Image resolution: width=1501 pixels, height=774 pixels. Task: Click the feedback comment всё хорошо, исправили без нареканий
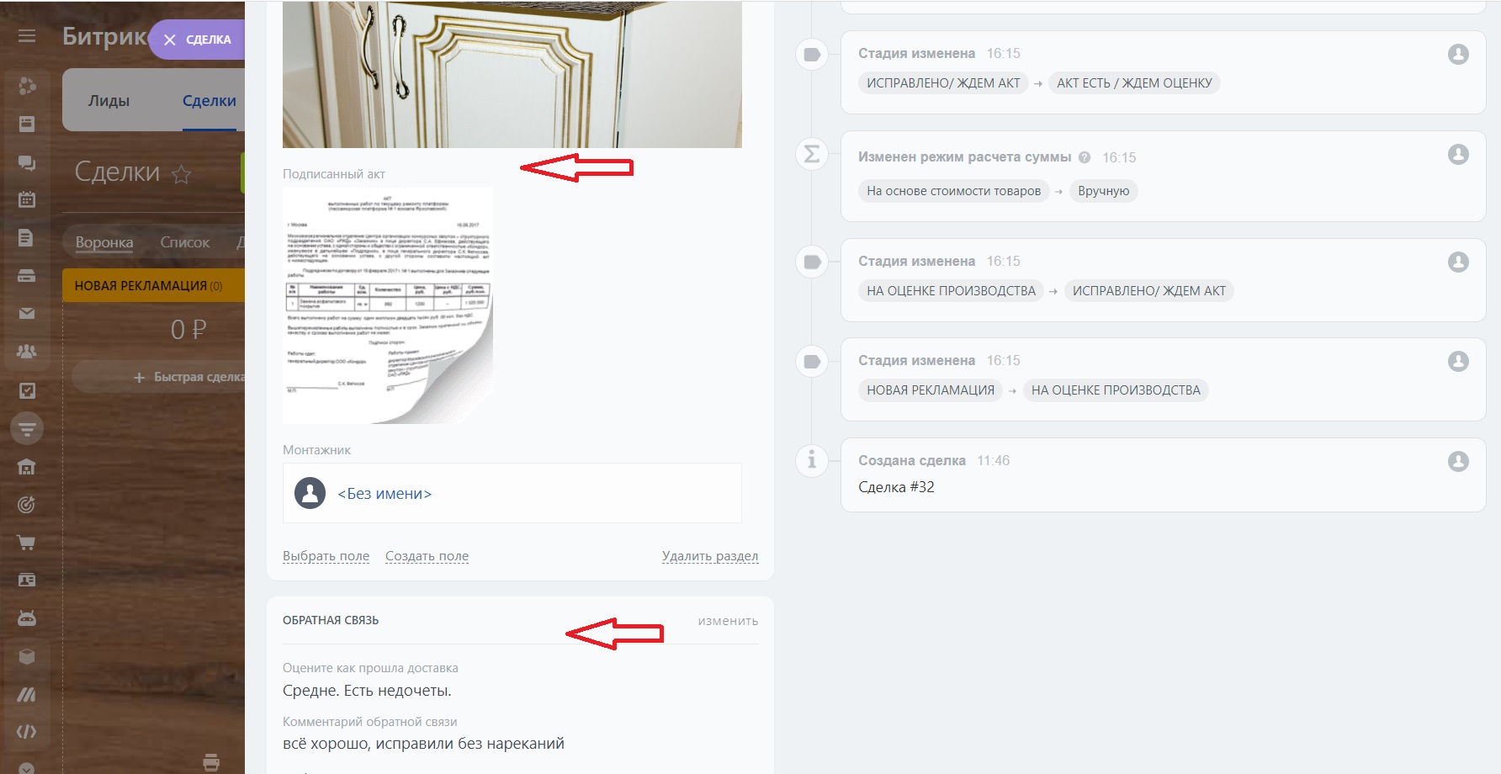pos(423,744)
